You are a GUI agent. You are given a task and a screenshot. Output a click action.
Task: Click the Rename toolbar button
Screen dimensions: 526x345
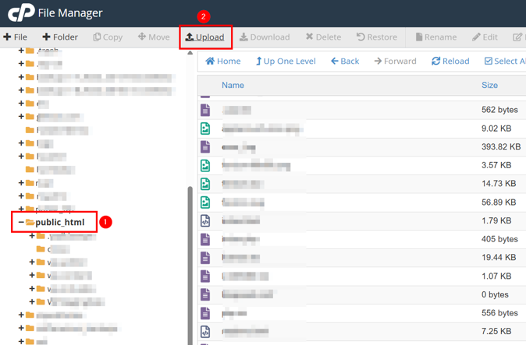pyautogui.click(x=435, y=37)
